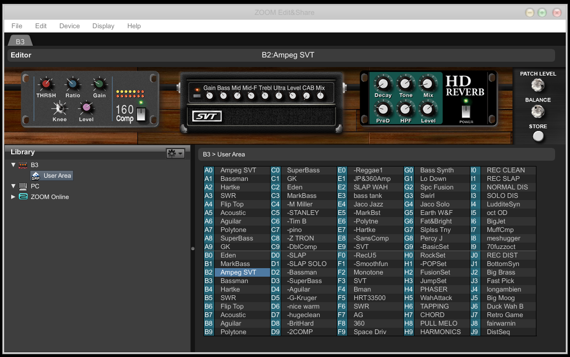The image size is (570, 357).
Task: Open the Library gear settings dropdown
Action: coord(175,153)
